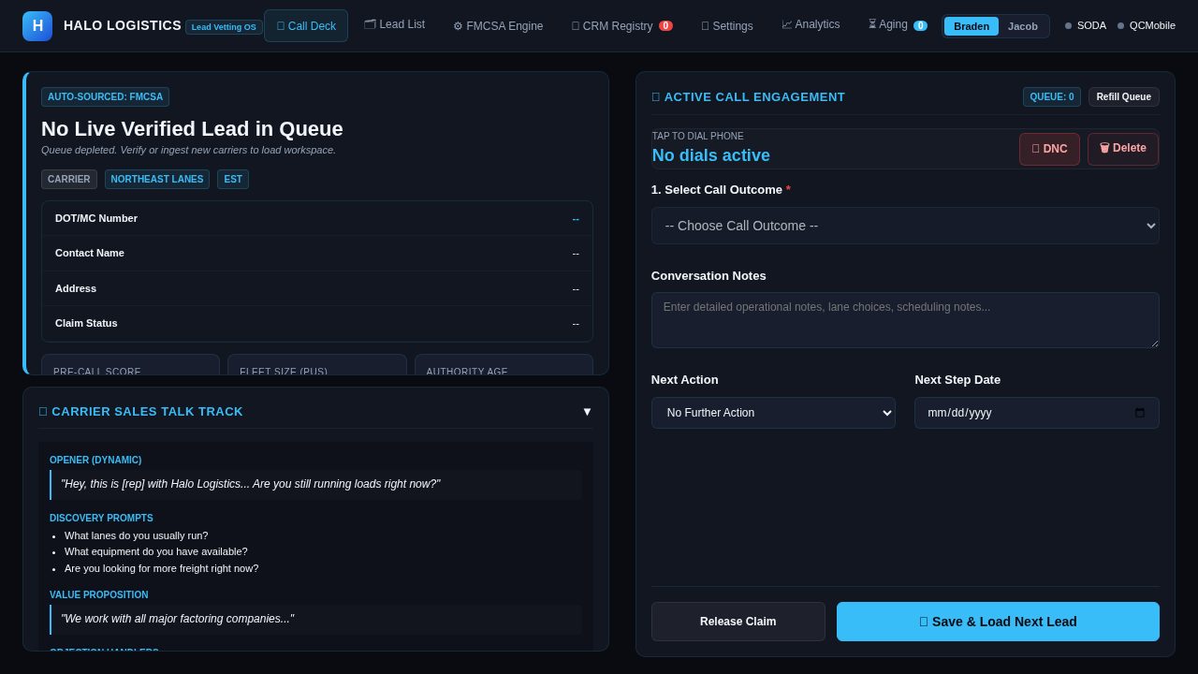This screenshot has width=1198, height=674.
Task: Open the Aging tab
Action: tap(898, 24)
